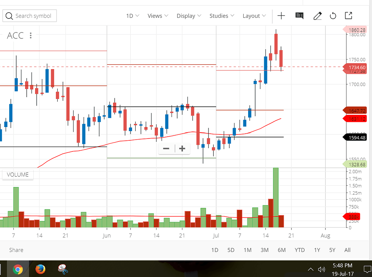372x277 pixels.
Task: Zoom out using the minus control on chart
Action: pyautogui.click(x=166, y=148)
